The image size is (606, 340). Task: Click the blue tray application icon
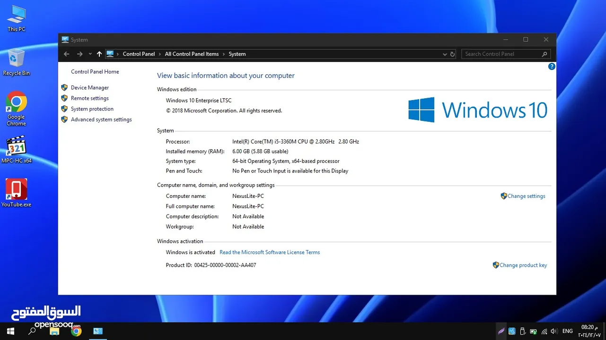pos(512,331)
